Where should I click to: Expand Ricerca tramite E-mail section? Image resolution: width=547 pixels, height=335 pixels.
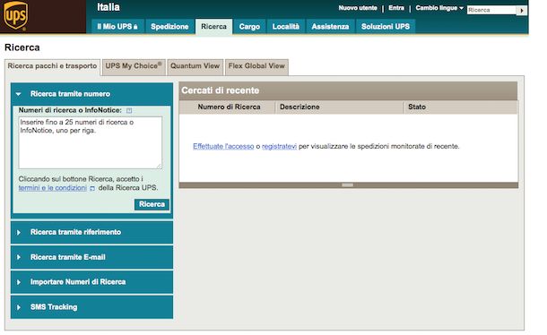pyautogui.click(x=91, y=257)
